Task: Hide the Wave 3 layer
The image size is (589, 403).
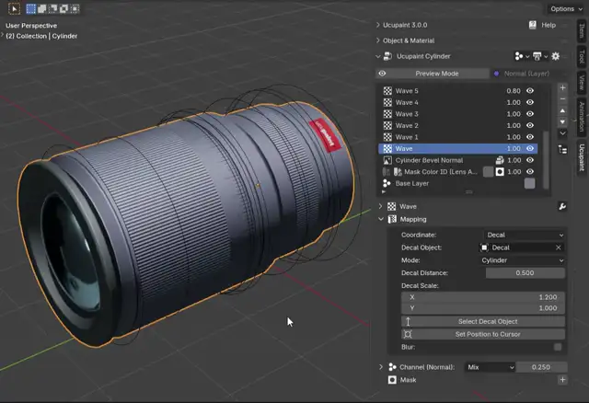Action: 530,114
